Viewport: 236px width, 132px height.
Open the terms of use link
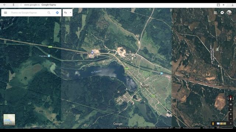[191, 128]
